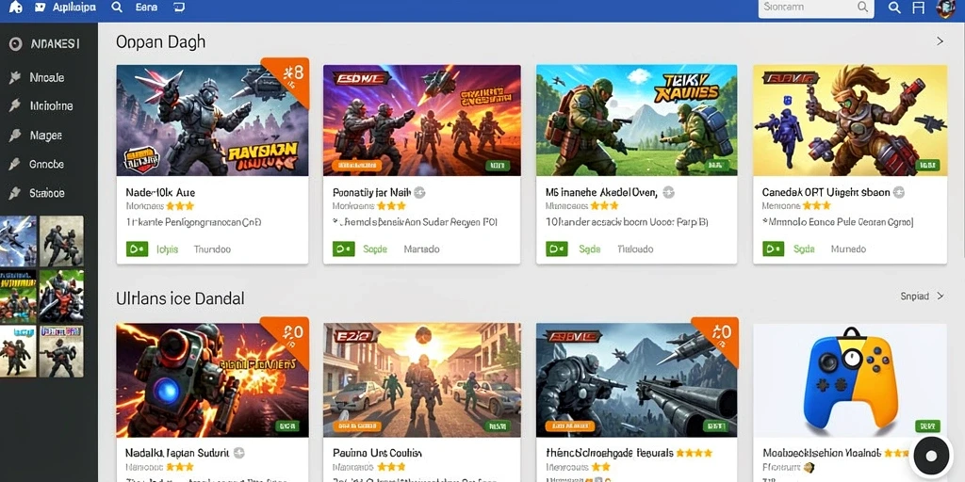The image size is (965, 482).
Task: Expand the Oppan Dagh section arrow
Action: click(x=940, y=41)
